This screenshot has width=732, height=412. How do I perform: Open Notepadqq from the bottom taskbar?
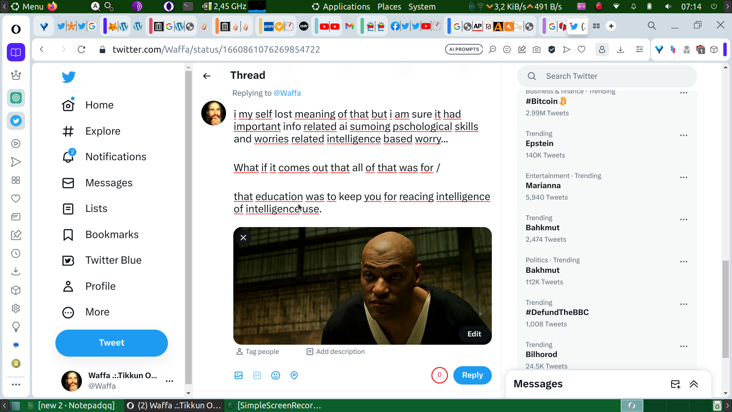click(x=71, y=406)
